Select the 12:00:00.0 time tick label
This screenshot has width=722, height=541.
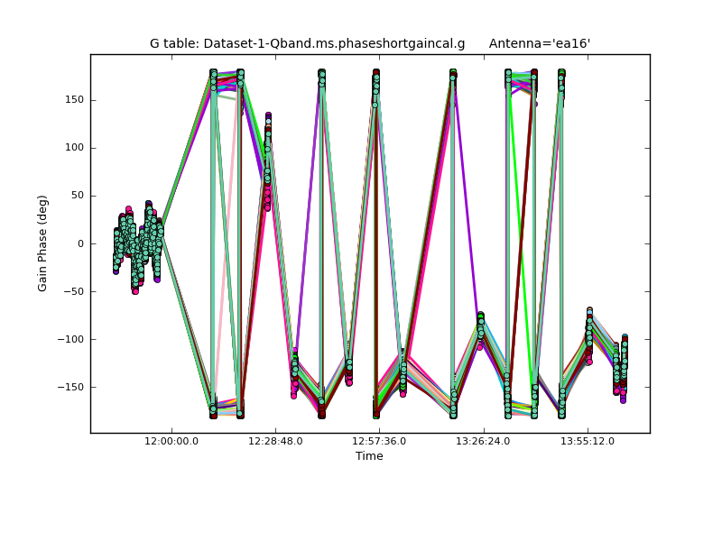click(171, 442)
